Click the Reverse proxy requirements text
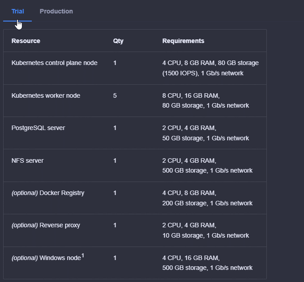304x282 pixels. point(206,230)
